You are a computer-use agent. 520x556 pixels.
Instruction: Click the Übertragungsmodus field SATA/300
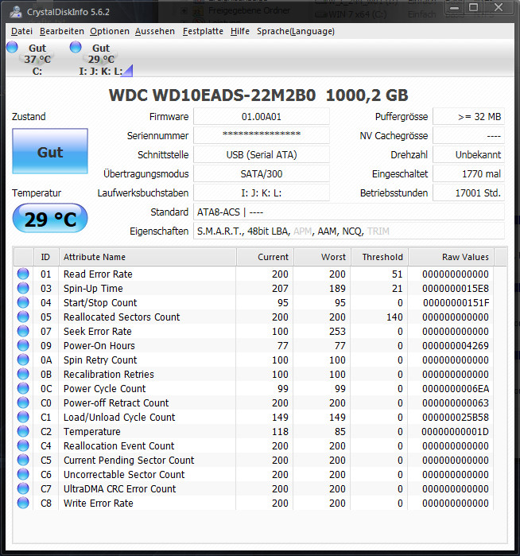tap(262, 173)
